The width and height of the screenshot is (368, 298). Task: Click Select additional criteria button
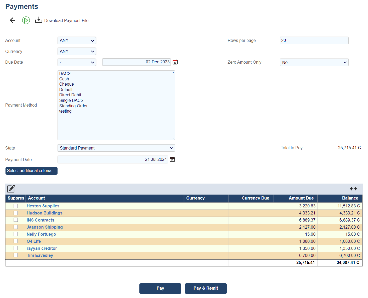click(31, 171)
